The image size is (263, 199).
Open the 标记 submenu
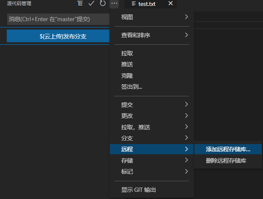pyautogui.click(x=152, y=172)
